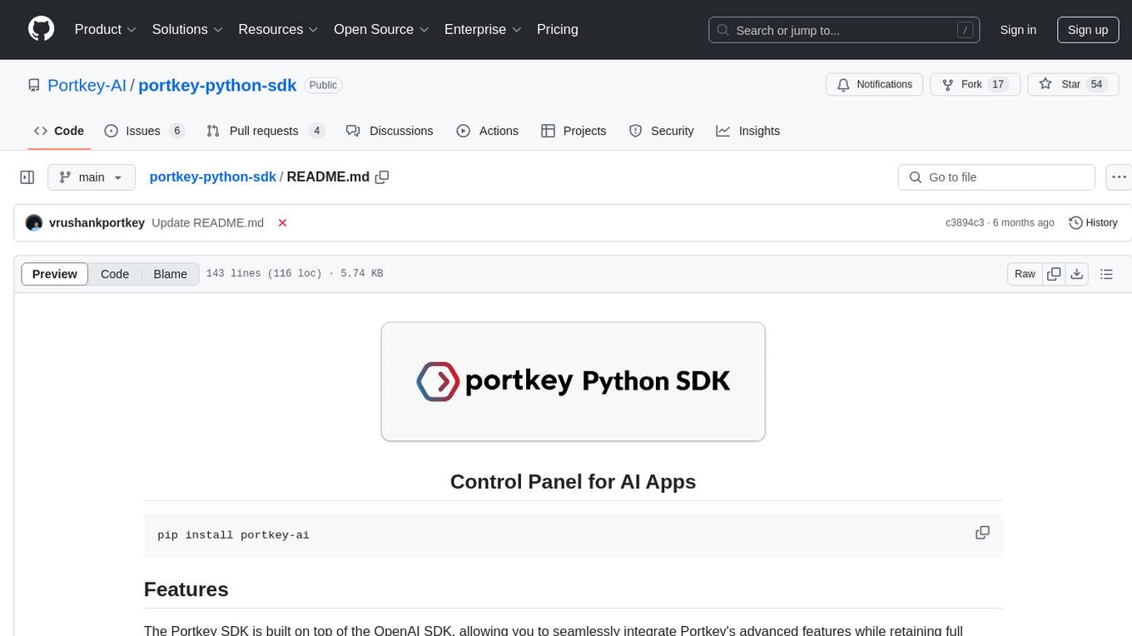This screenshot has height=636, width=1132.
Task: Click the Sign in link
Action: (1018, 30)
